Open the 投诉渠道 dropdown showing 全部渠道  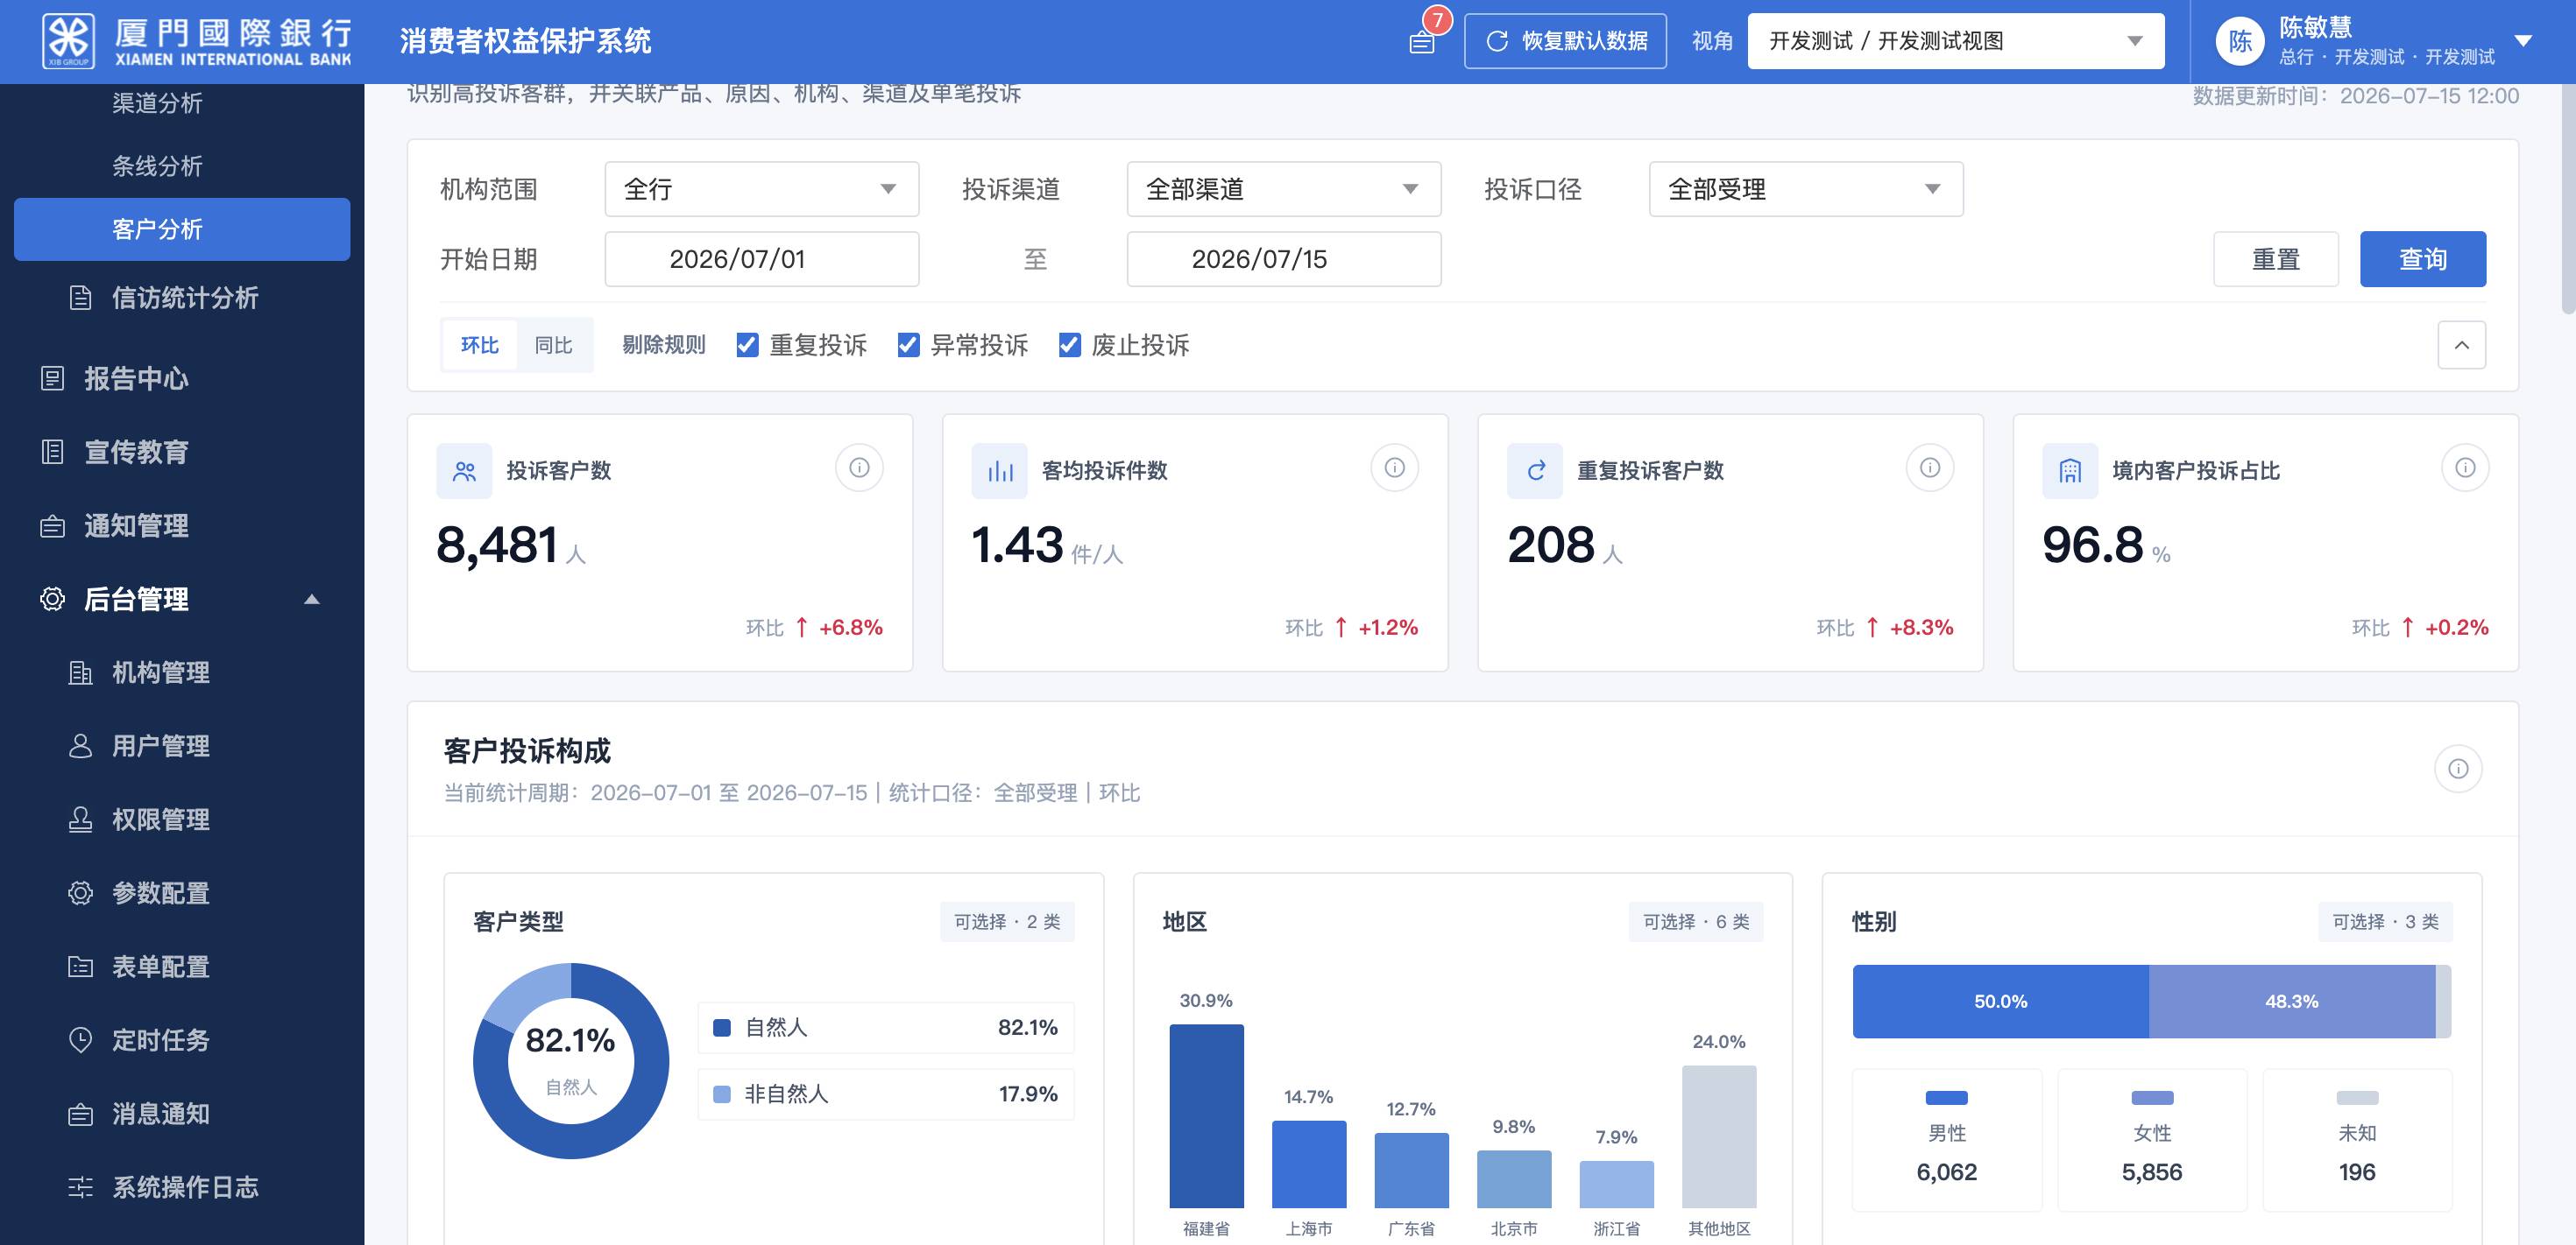(x=1283, y=189)
